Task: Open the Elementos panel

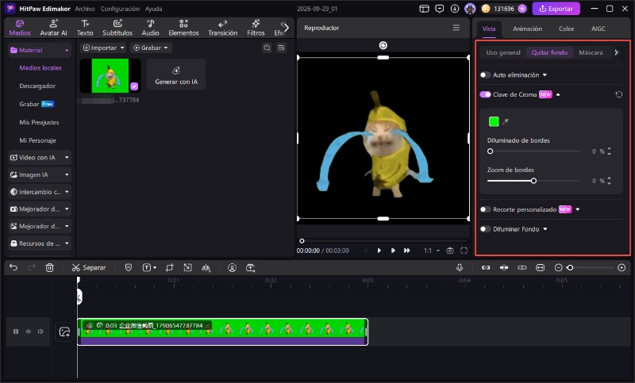Action: pos(183,28)
